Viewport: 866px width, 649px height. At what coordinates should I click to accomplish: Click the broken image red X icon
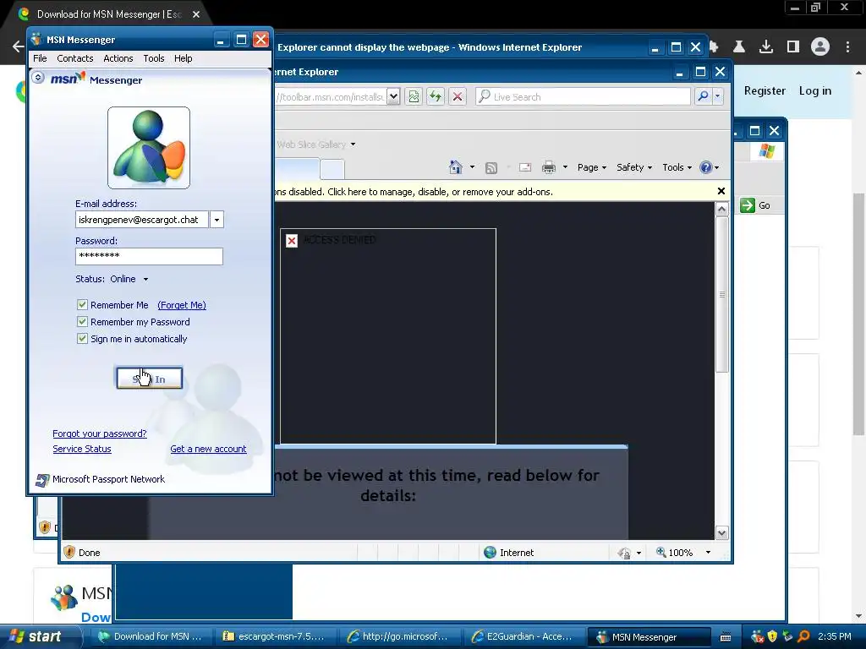292,241
